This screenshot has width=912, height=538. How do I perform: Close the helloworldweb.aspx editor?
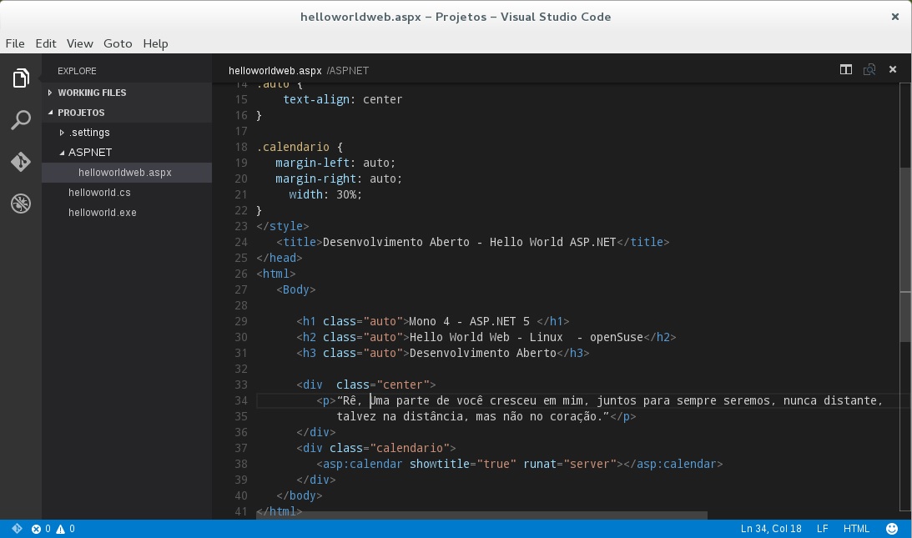tap(893, 70)
